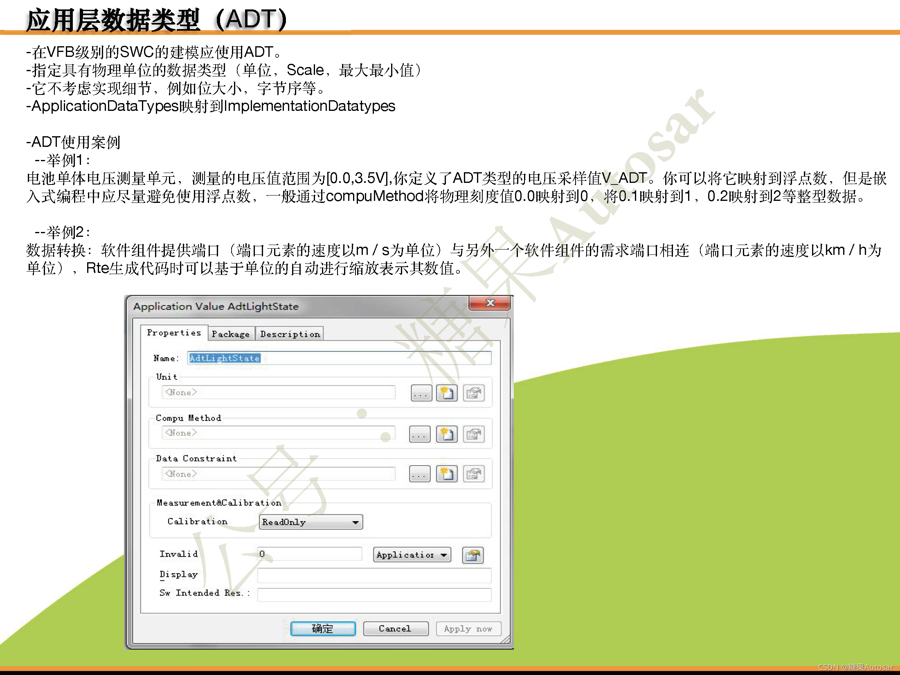This screenshot has height=675, width=900.
Task: Click the Invalid value properties icon
Action: pyautogui.click(x=473, y=555)
